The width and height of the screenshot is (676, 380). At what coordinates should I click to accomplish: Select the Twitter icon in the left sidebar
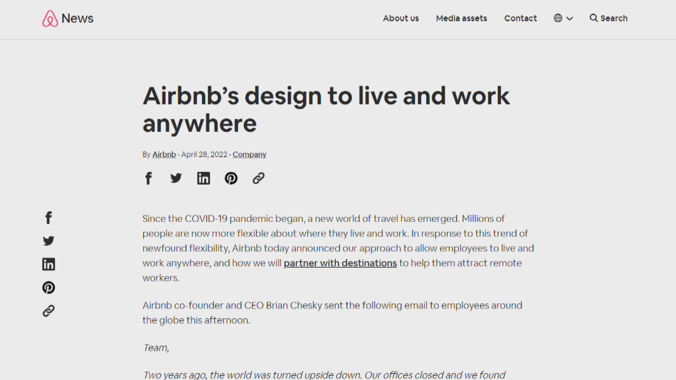pos(48,241)
